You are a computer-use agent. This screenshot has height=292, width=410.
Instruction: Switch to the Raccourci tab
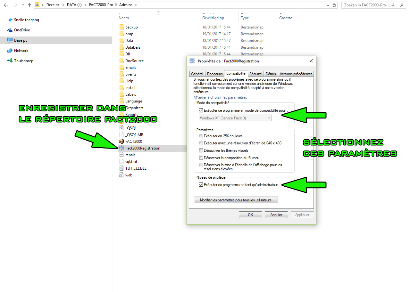215,74
